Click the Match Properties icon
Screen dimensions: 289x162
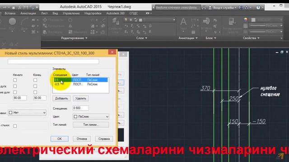(x=232, y=22)
